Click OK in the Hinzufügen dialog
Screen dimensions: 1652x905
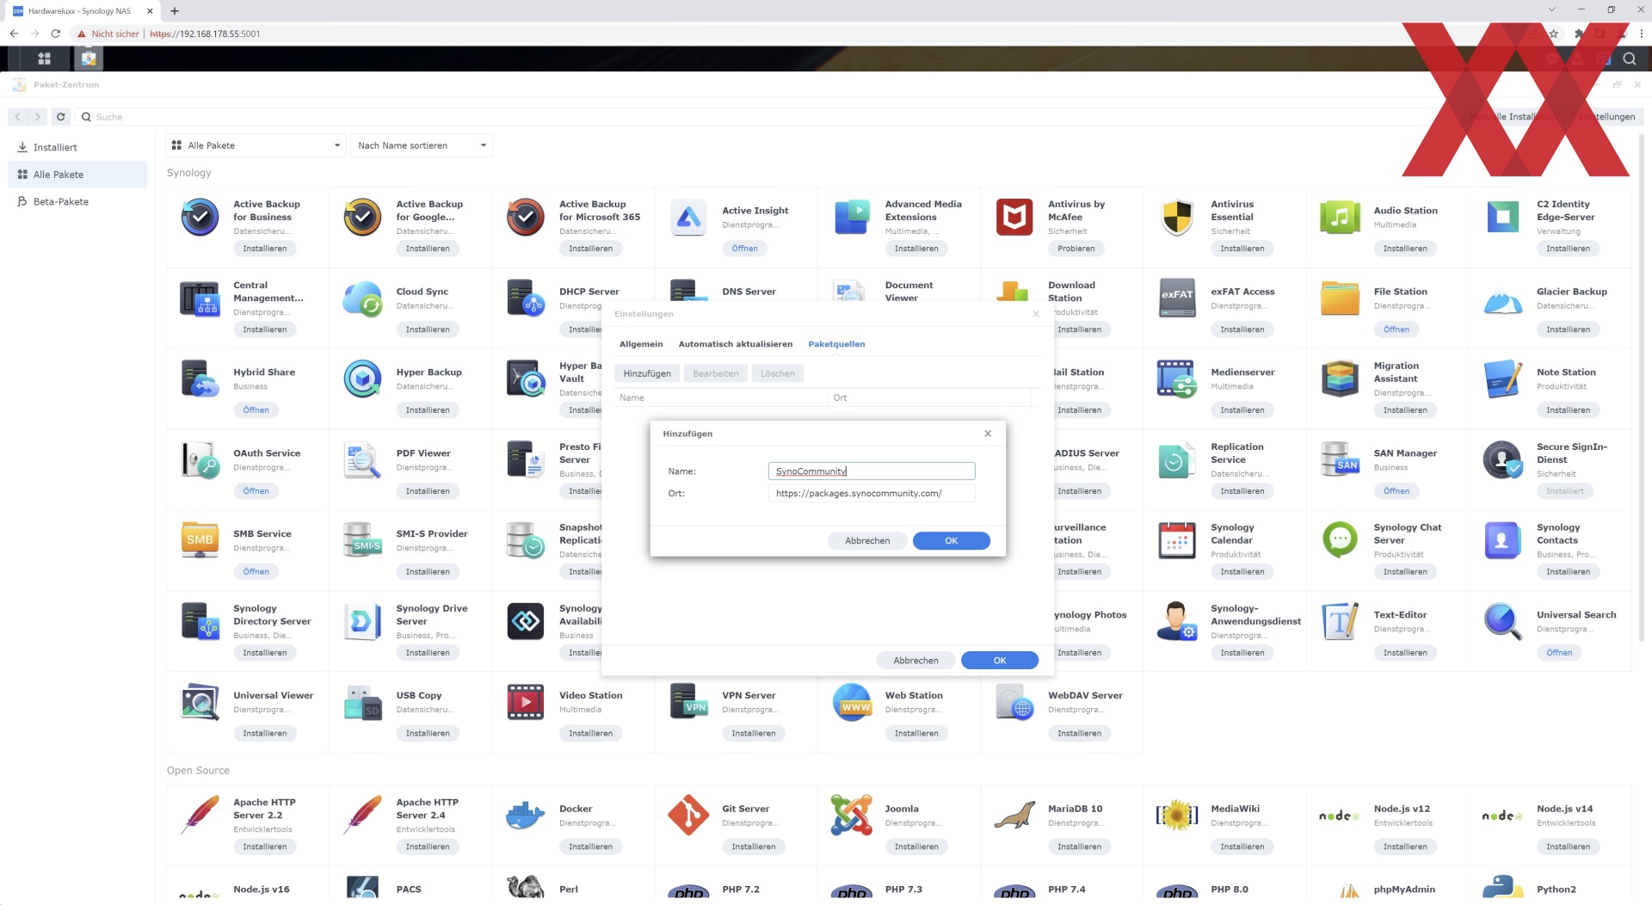(x=951, y=541)
